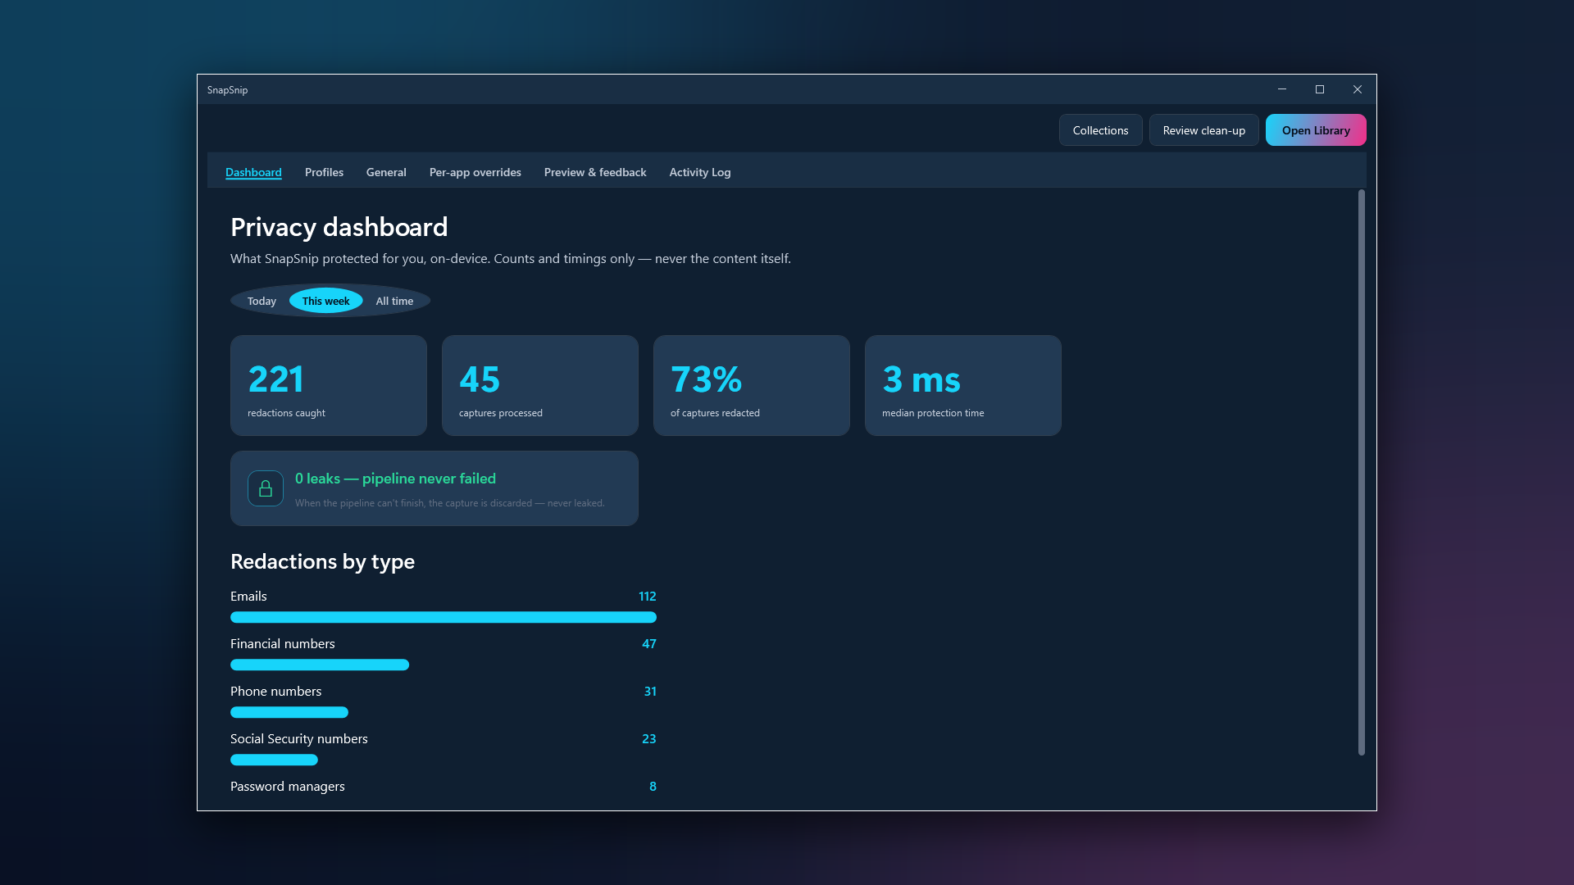Go to the General tab
Image resolution: width=1574 pixels, height=885 pixels.
pyautogui.click(x=386, y=172)
